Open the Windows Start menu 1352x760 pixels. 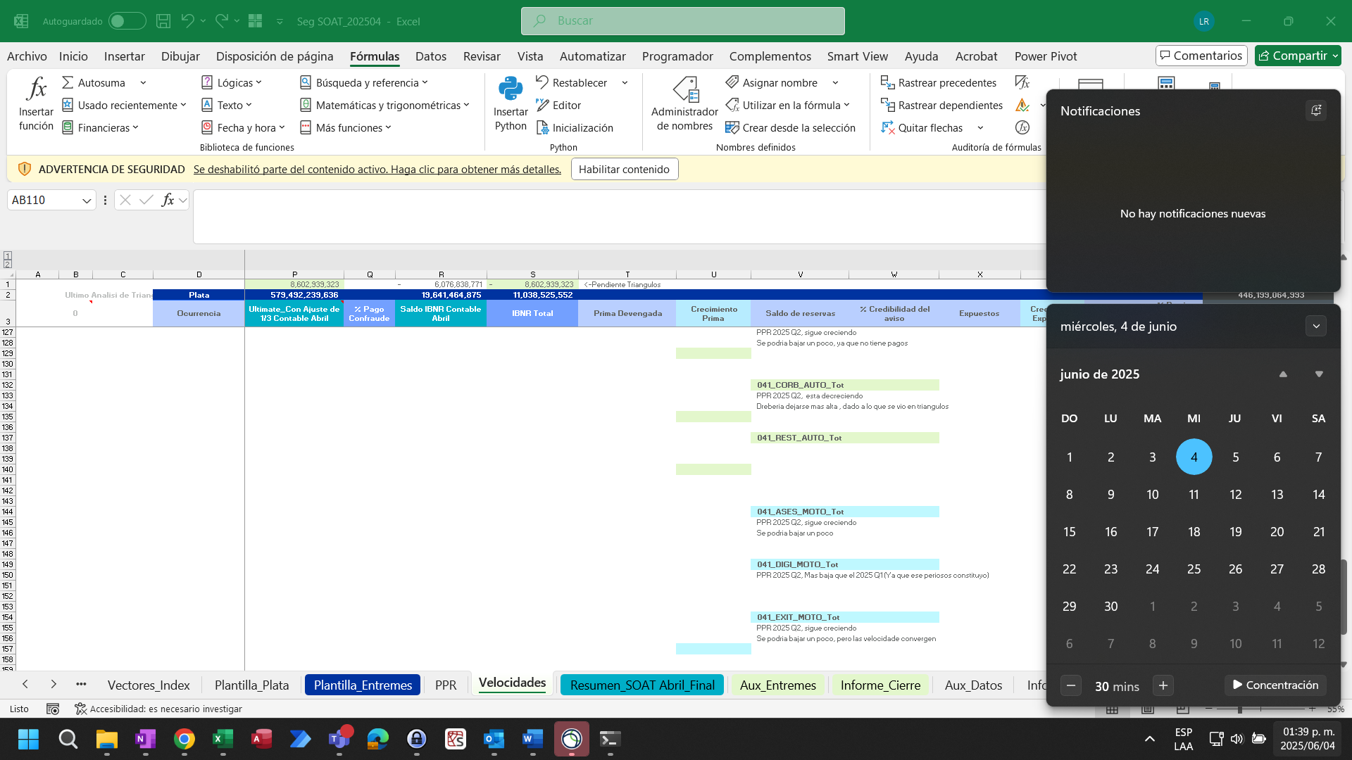pos(29,739)
